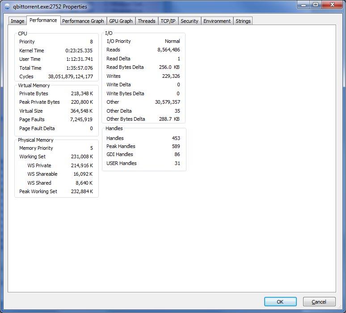Click the OK button
This screenshot has width=346, height=313.
click(280, 301)
